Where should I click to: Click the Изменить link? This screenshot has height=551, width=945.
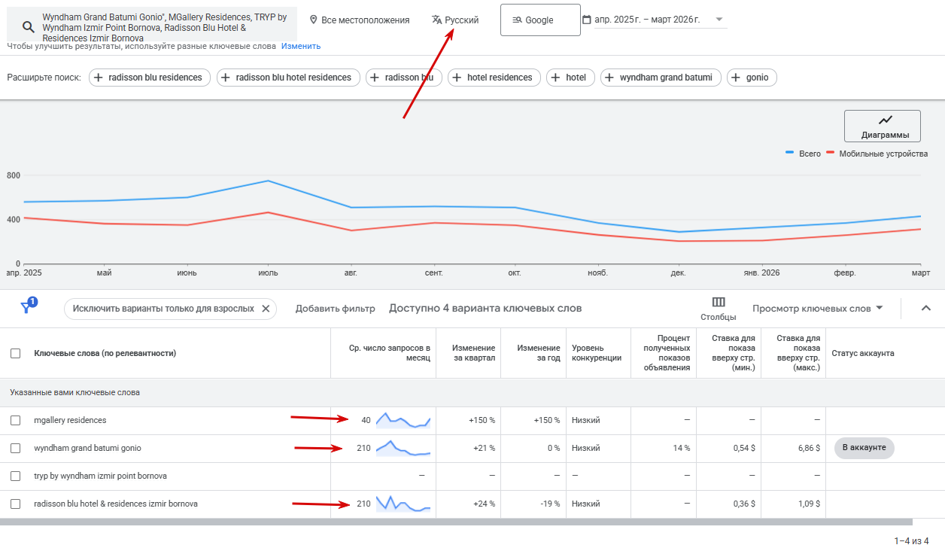[x=301, y=46]
